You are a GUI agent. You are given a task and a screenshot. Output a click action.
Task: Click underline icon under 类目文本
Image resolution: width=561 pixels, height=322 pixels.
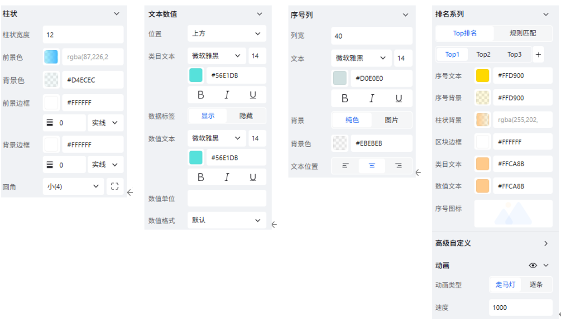click(x=253, y=95)
